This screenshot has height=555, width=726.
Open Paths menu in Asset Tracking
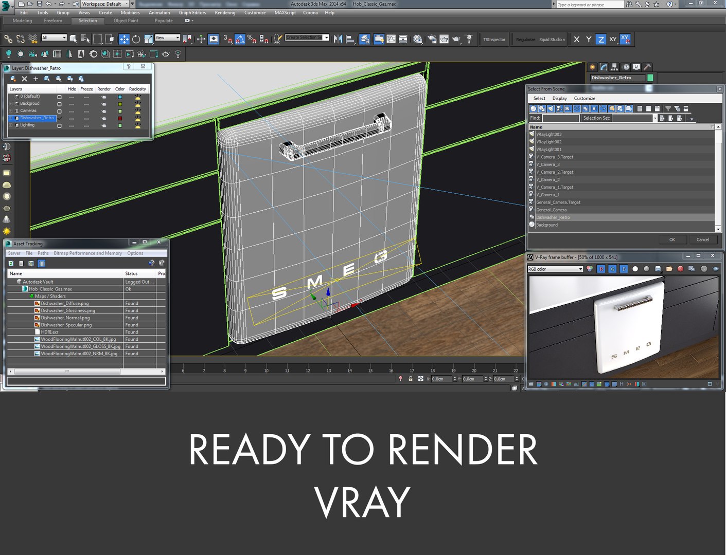(x=43, y=253)
